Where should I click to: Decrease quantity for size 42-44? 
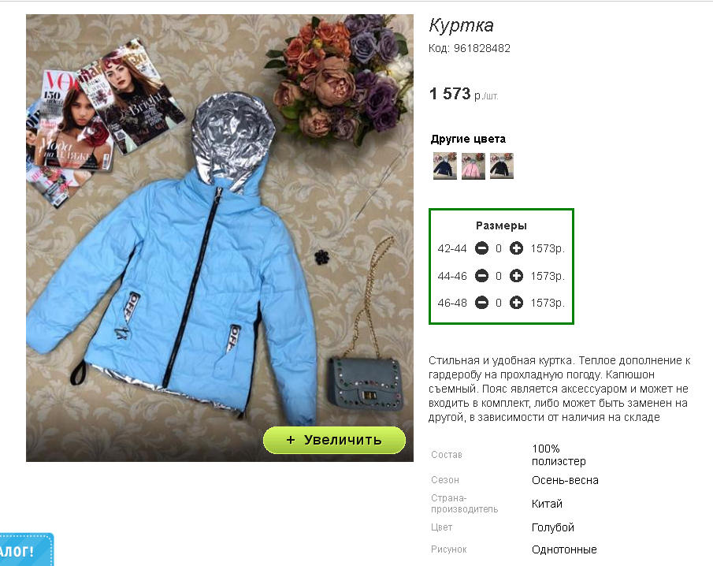pyautogui.click(x=481, y=248)
